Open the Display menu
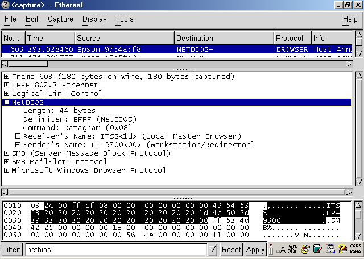 point(94,19)
